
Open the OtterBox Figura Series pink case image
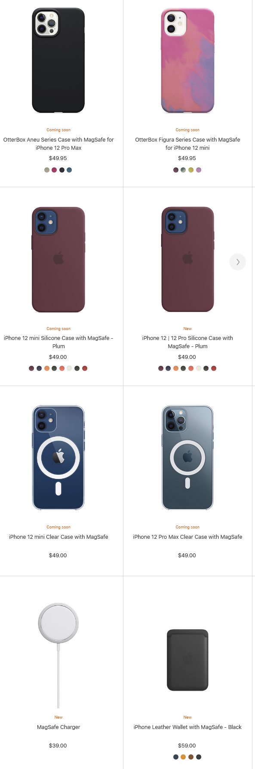tap(187, 60)
